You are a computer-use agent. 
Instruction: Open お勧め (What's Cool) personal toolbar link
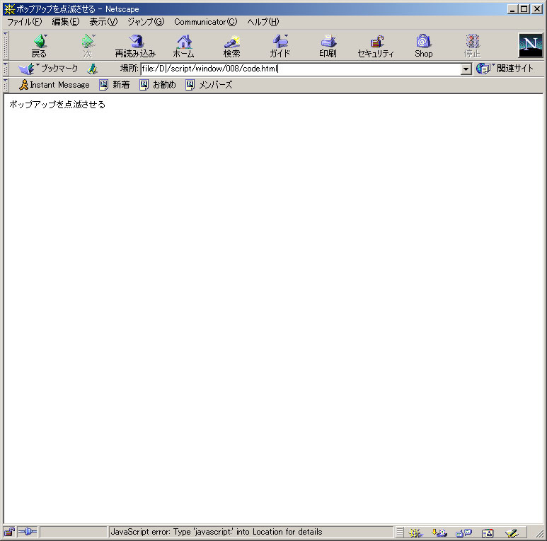pos(158,85)
